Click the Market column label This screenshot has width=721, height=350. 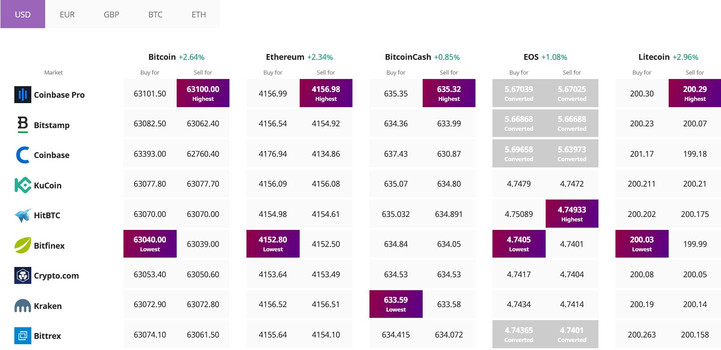(53, 72)
